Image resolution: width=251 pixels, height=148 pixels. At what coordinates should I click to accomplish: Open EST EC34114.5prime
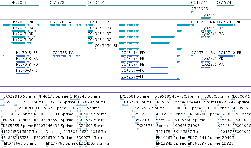60,102
